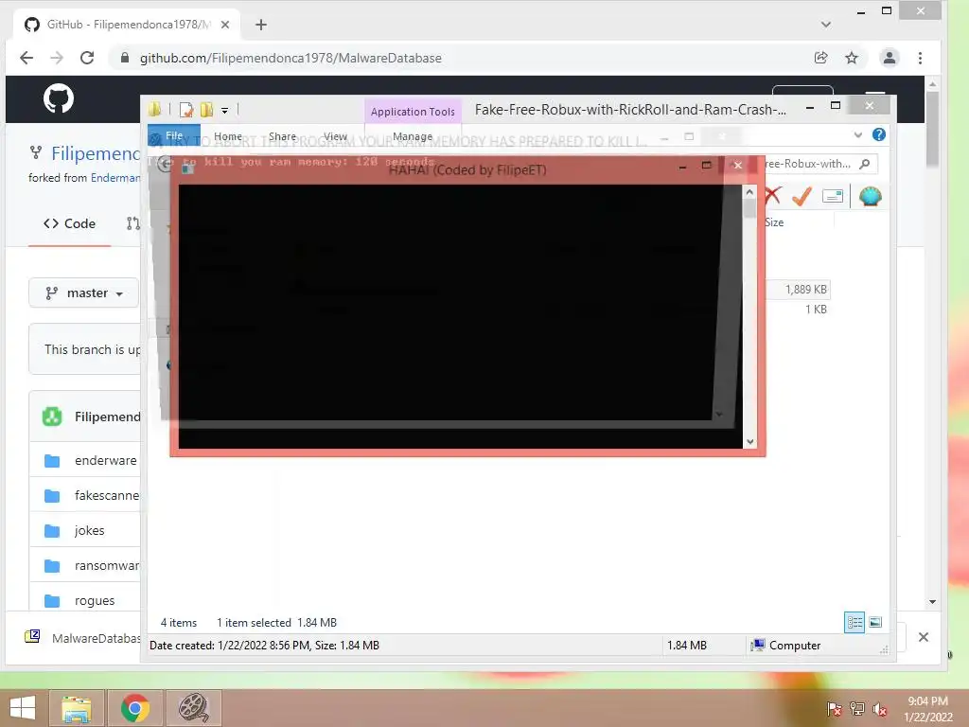
Task: Open the ransomware folder on GitHub
Action: (x=107, y=566)
